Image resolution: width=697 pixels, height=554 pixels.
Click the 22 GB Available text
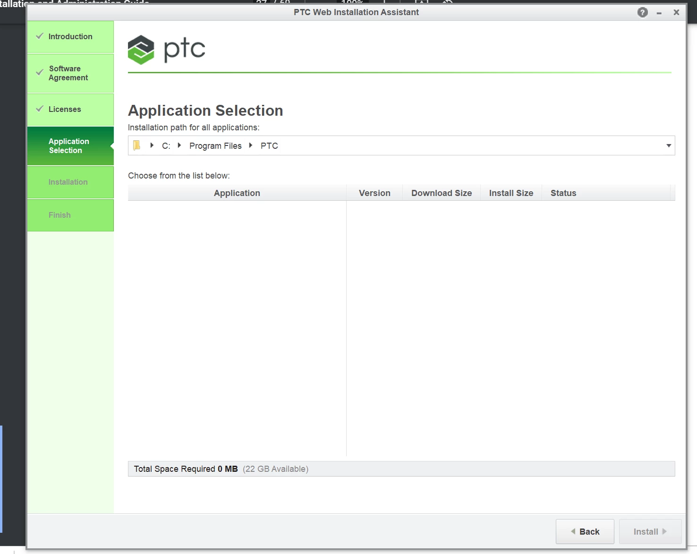[x=275, y=469]
